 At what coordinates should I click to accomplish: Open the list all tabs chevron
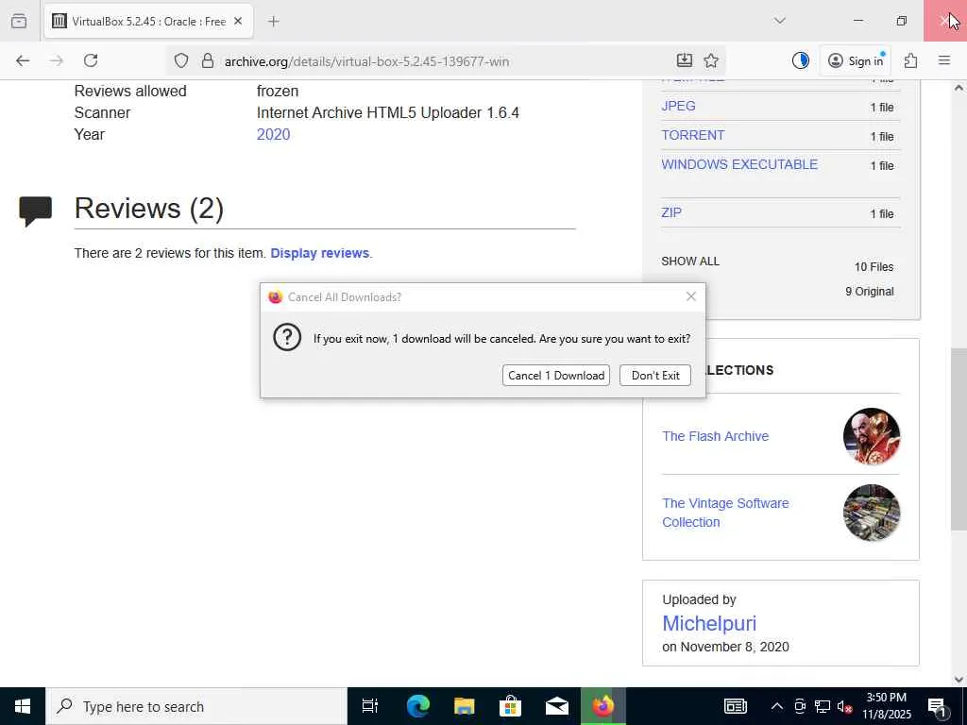780,21
